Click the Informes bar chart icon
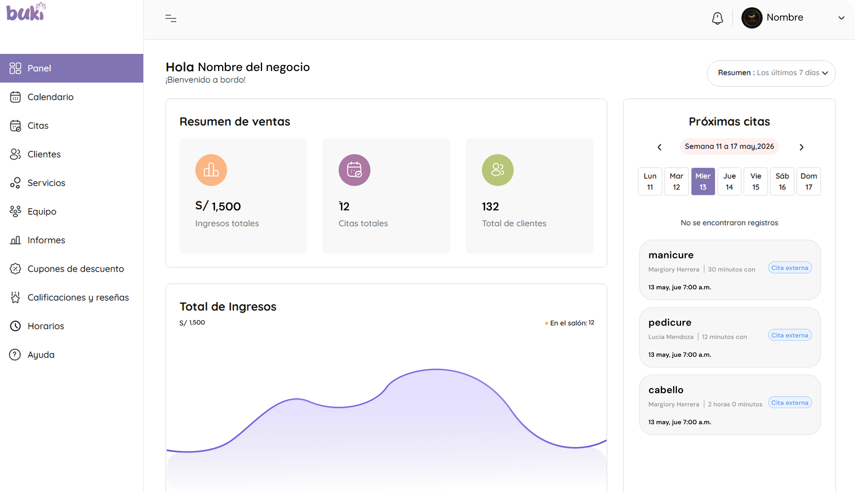 (x=15, y=240)
